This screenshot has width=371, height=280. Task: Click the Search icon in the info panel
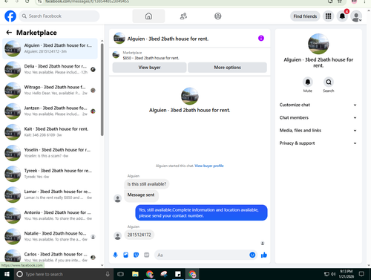click(329, 82)
